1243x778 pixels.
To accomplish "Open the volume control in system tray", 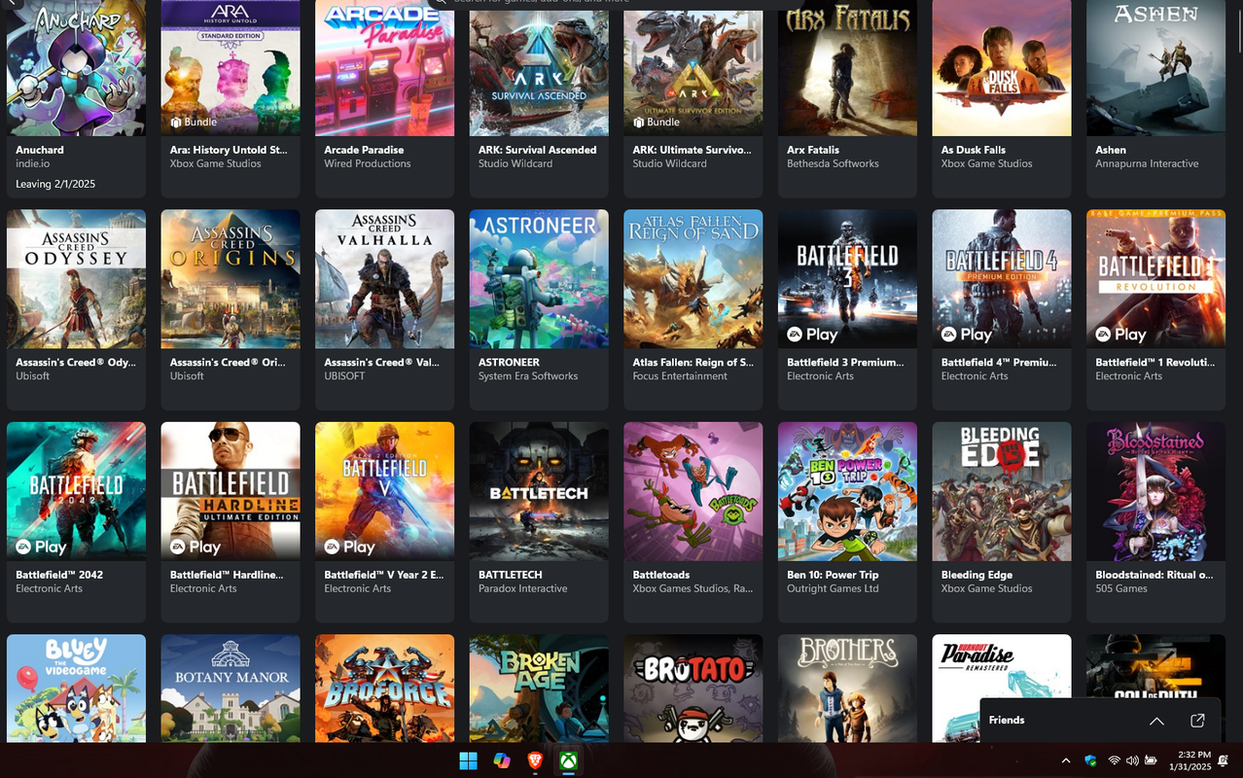I will click(1133, 760).
